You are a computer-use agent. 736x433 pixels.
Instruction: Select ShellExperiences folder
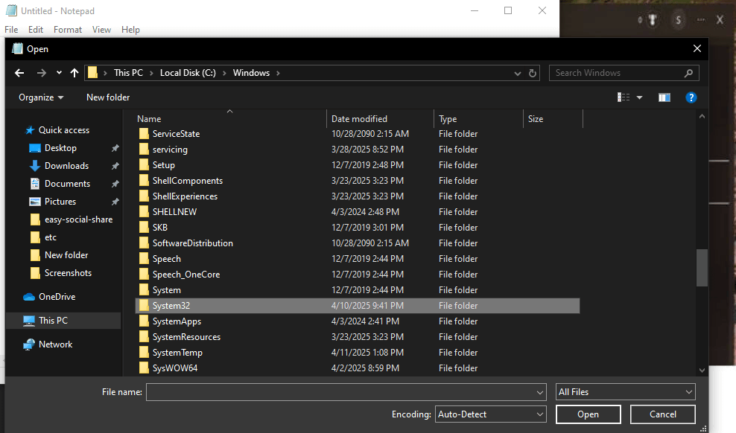coord(185,196)
